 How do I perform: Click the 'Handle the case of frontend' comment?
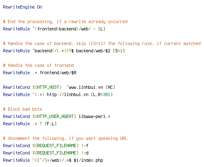(38, 65)
